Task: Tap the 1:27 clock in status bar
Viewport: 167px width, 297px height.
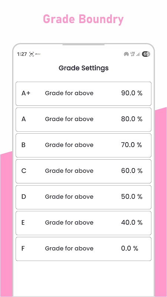Action: pos(22,54)
